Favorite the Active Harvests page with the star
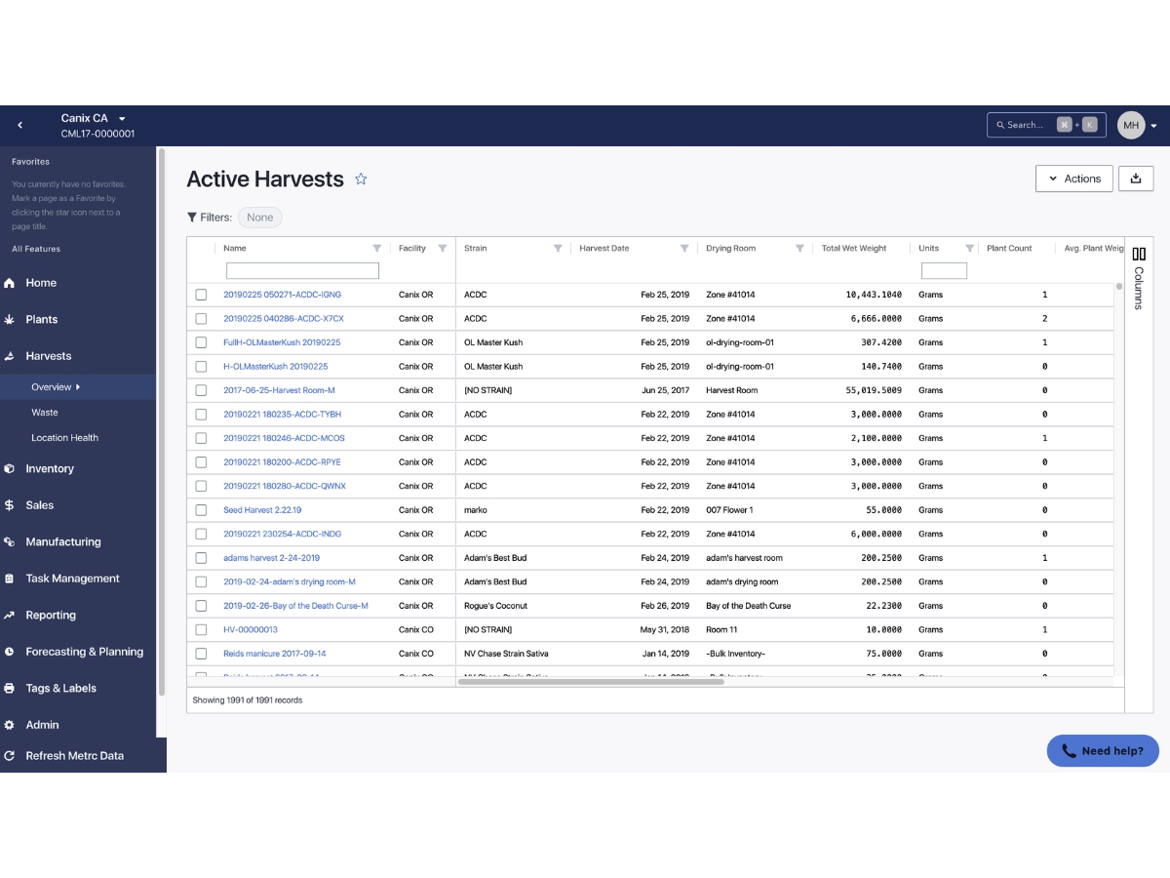This screenshot has height=878, width=1170. pos(361,179)
